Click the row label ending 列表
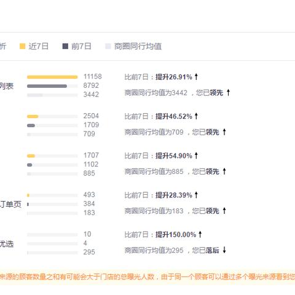Image resolution: width=295 pixels, height=295 pixels. point(7,86)
